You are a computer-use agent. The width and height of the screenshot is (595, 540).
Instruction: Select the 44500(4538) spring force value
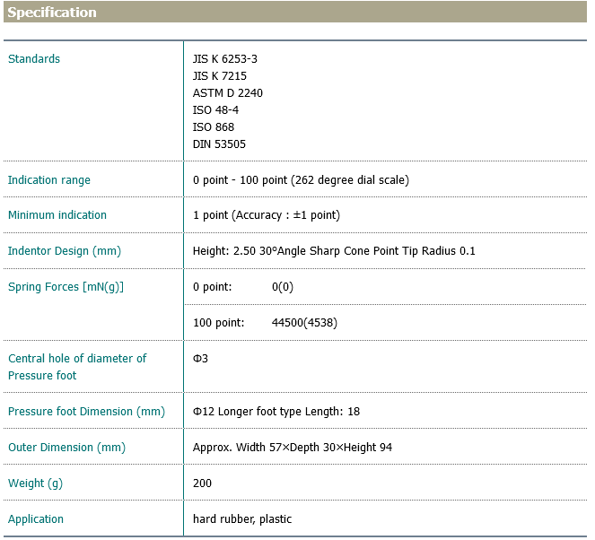(304, 322)
